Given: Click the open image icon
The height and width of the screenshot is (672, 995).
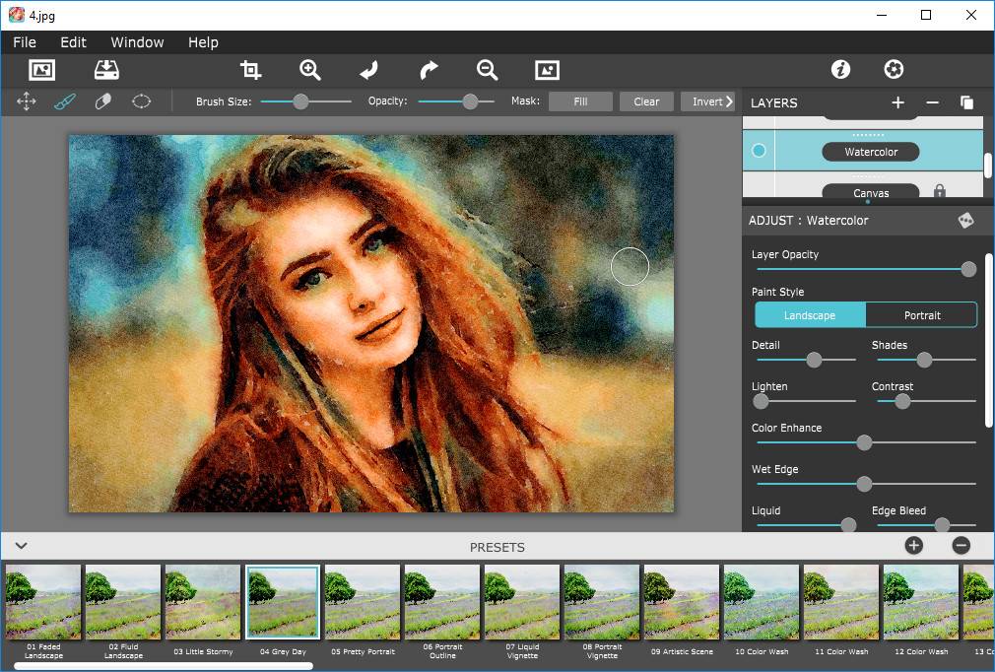Looking at the screenshot, I should click(x=42, y=70).
